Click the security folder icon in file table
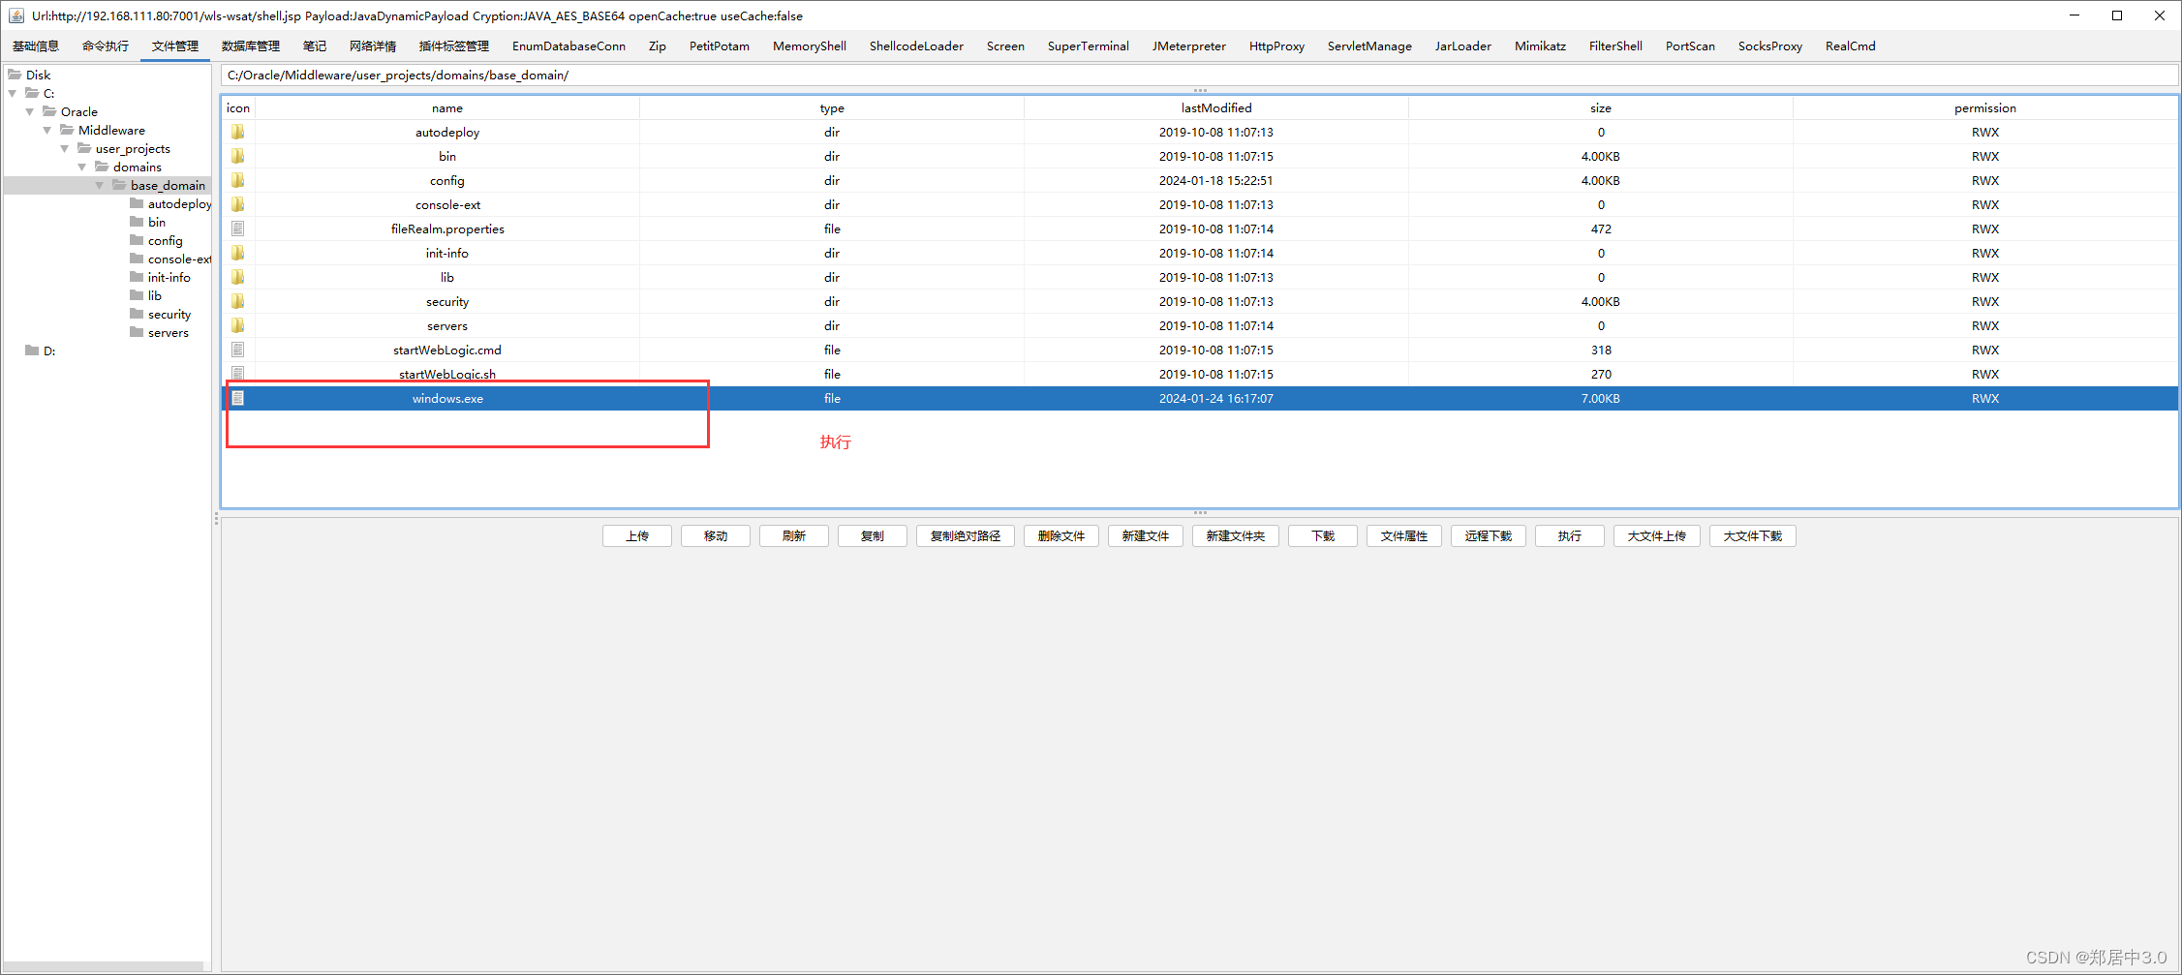2182x975 pixels. 237,301
